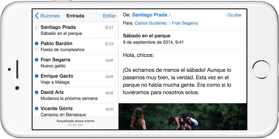
Task: Click chevron after Santiago Prada sender name
Action: click(x=170, y=15)
